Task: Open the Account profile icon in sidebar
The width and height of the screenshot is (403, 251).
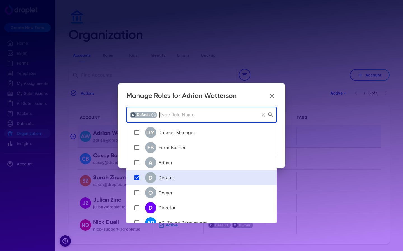Action: tap(10, 164)
